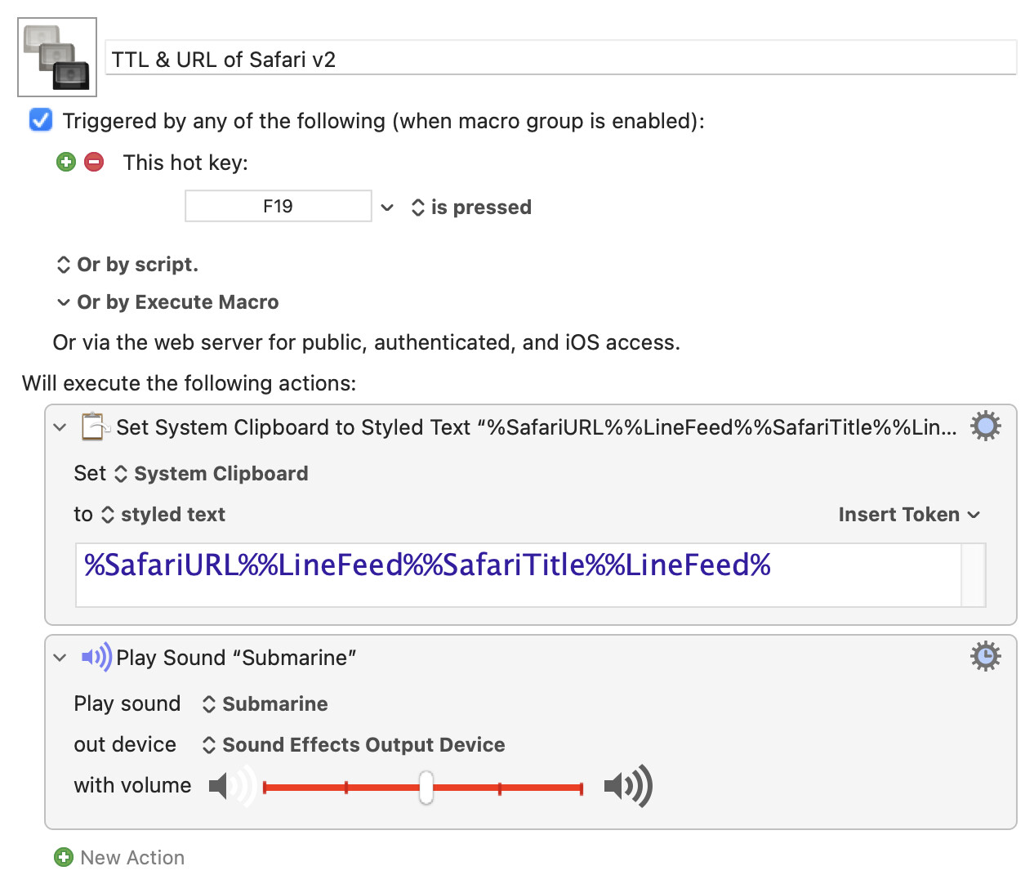Click the clipboard icon of first action
Image resolution: width=1034 pixels, height=884 pixels.
[95, 426]
